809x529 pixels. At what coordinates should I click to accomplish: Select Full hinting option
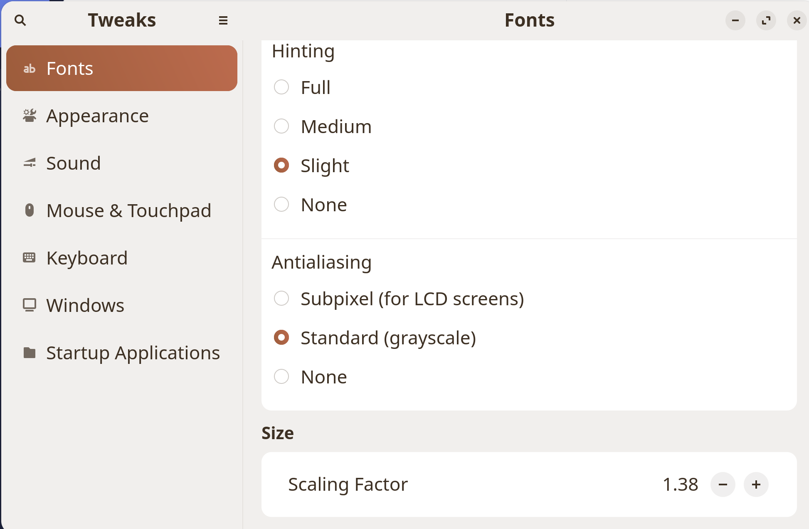point(281,87)
